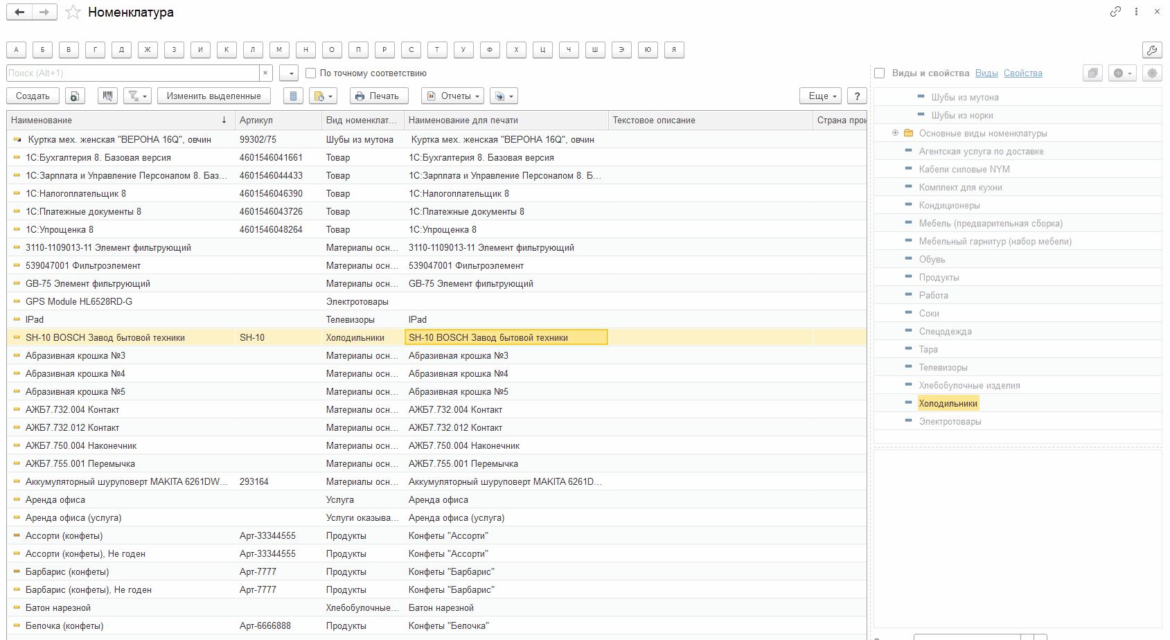Click the barcode search icon
This screenshot has height=640, width=1170.
click(107, 96)
